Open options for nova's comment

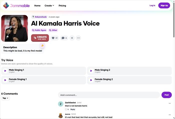pos(170,115)
